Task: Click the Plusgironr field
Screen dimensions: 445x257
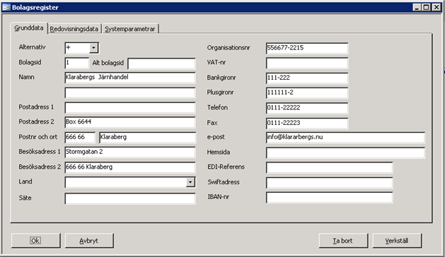Action: [x=307, y=93]
